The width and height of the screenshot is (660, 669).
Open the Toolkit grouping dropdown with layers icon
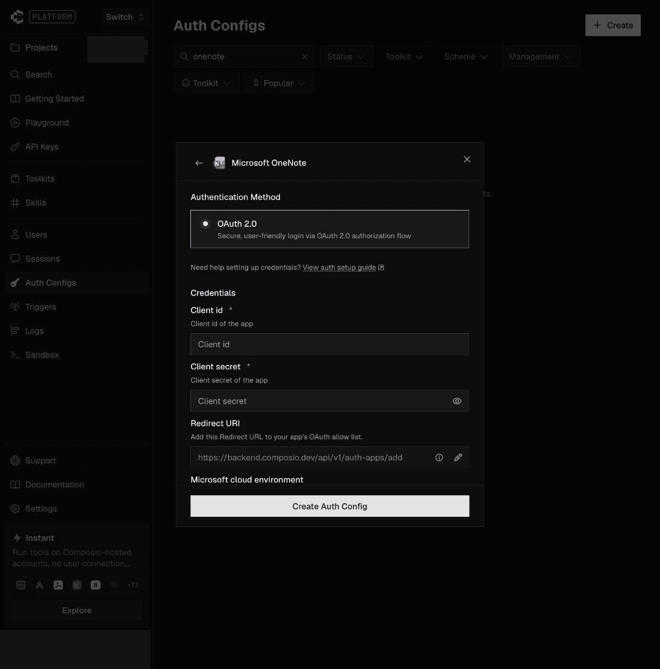[x=206, y=83]
